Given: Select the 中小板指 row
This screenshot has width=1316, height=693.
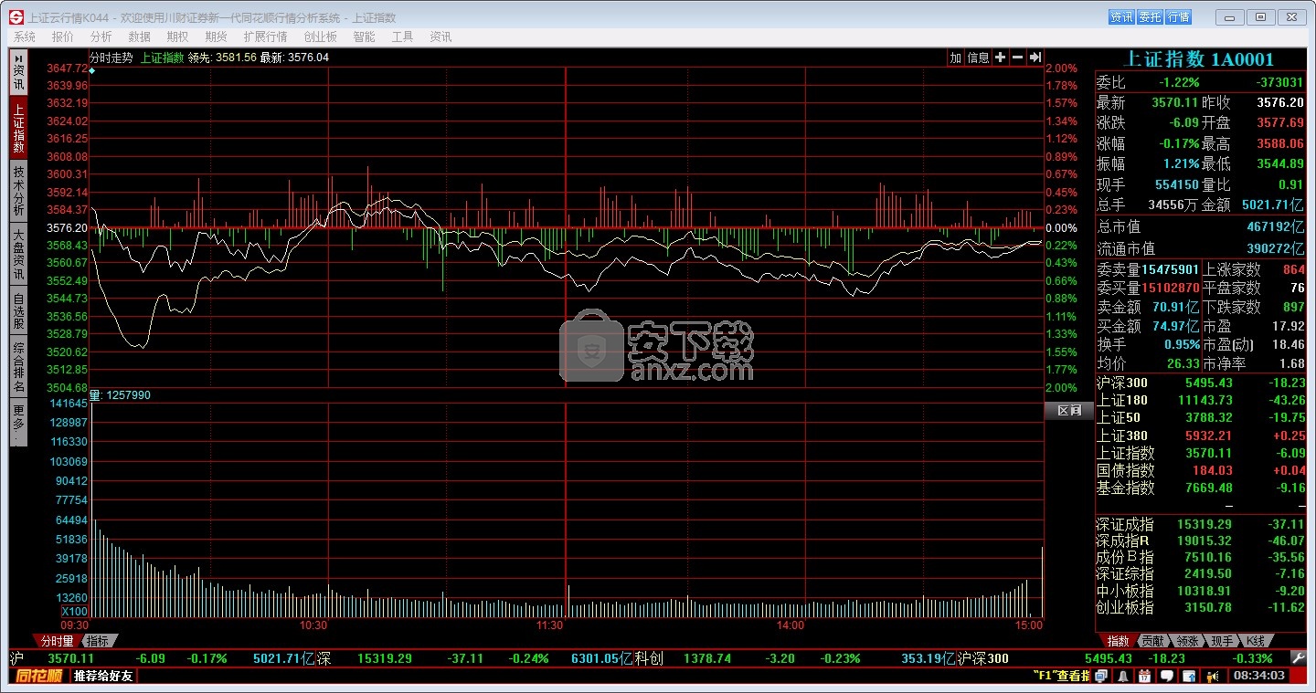Looking at the screenshot, I should [x=1202, y=591].
